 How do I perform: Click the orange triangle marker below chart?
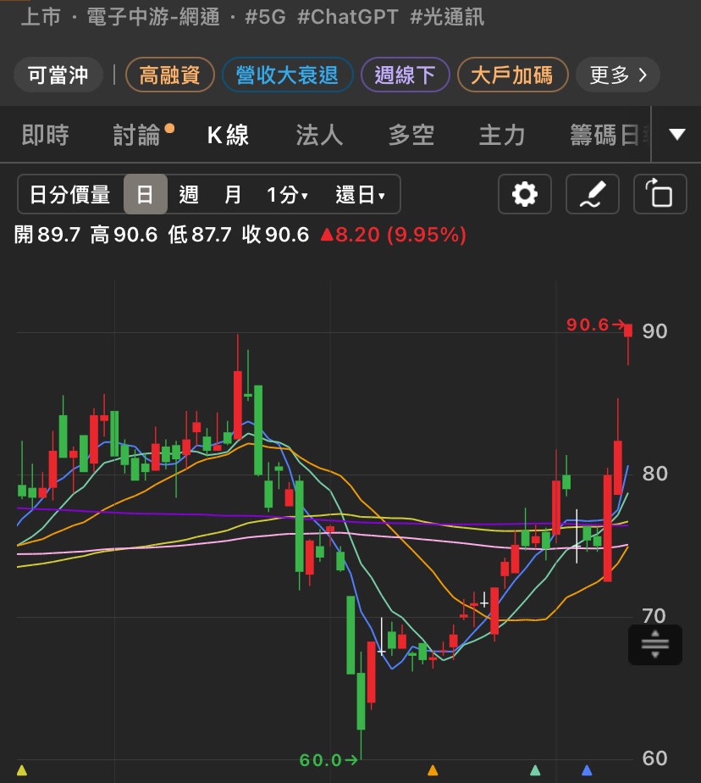click(x=433, y=769)
